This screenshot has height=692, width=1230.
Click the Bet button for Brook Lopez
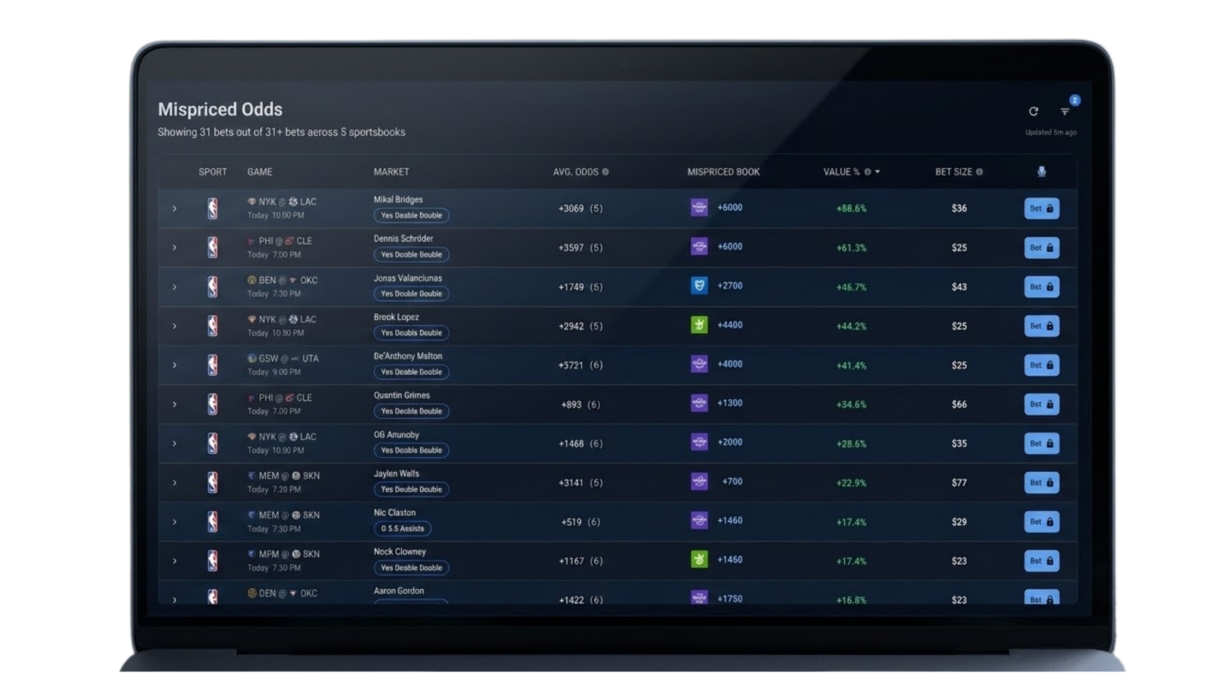(x=1042, y=325)
